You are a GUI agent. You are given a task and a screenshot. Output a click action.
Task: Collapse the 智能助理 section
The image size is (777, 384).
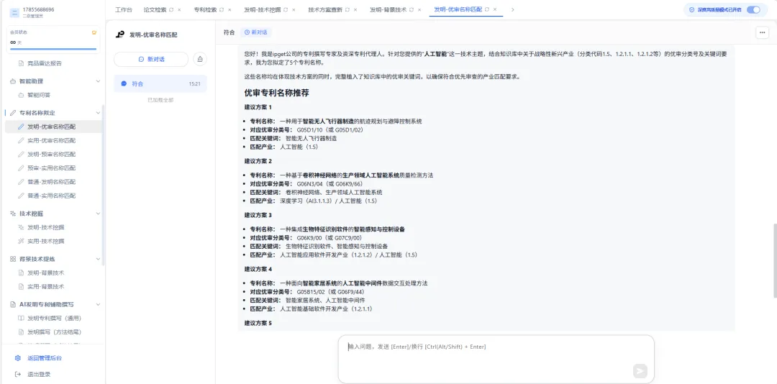98,81
